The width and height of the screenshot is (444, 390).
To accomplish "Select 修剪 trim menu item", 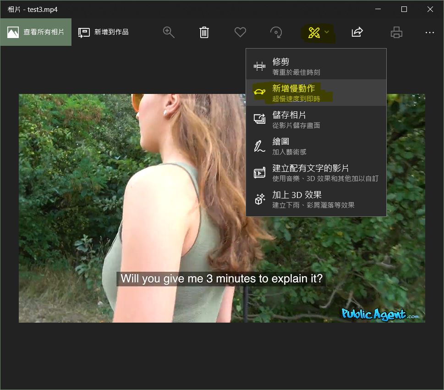I will (316, 66).
